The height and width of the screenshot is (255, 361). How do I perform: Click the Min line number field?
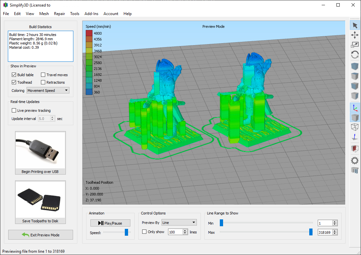coord(325,223)
